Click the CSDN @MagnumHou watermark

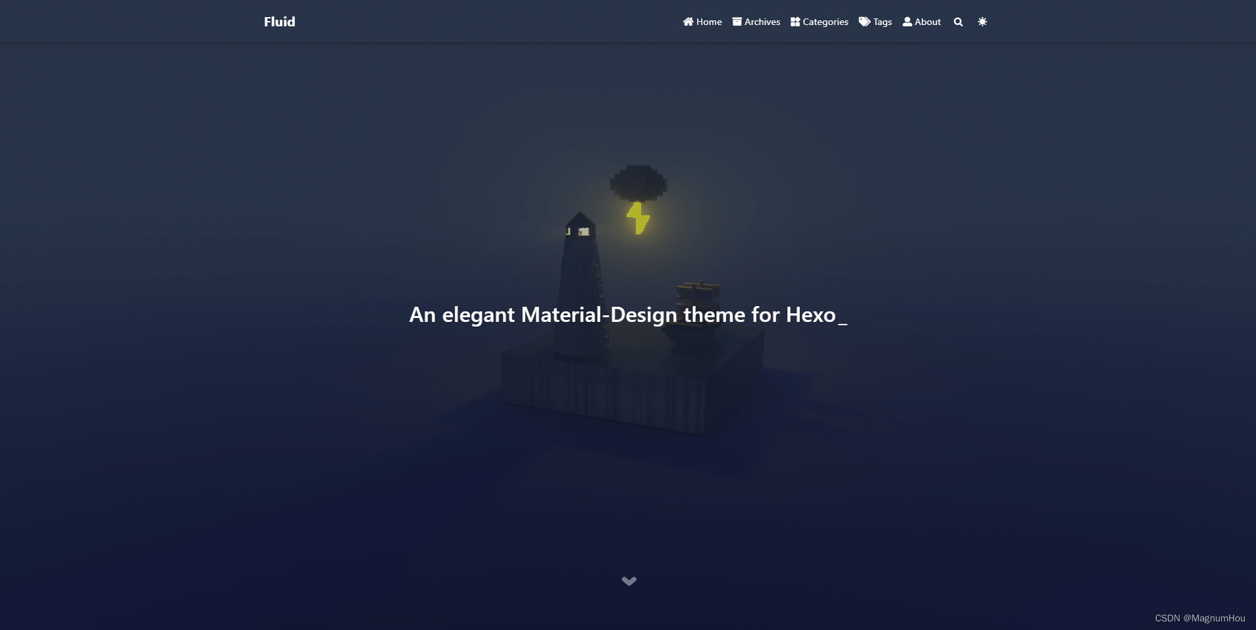1200,618
